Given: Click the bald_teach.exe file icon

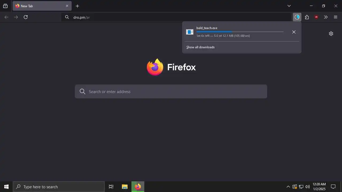Looking at the screenshot, I should [x=190, y=32].
